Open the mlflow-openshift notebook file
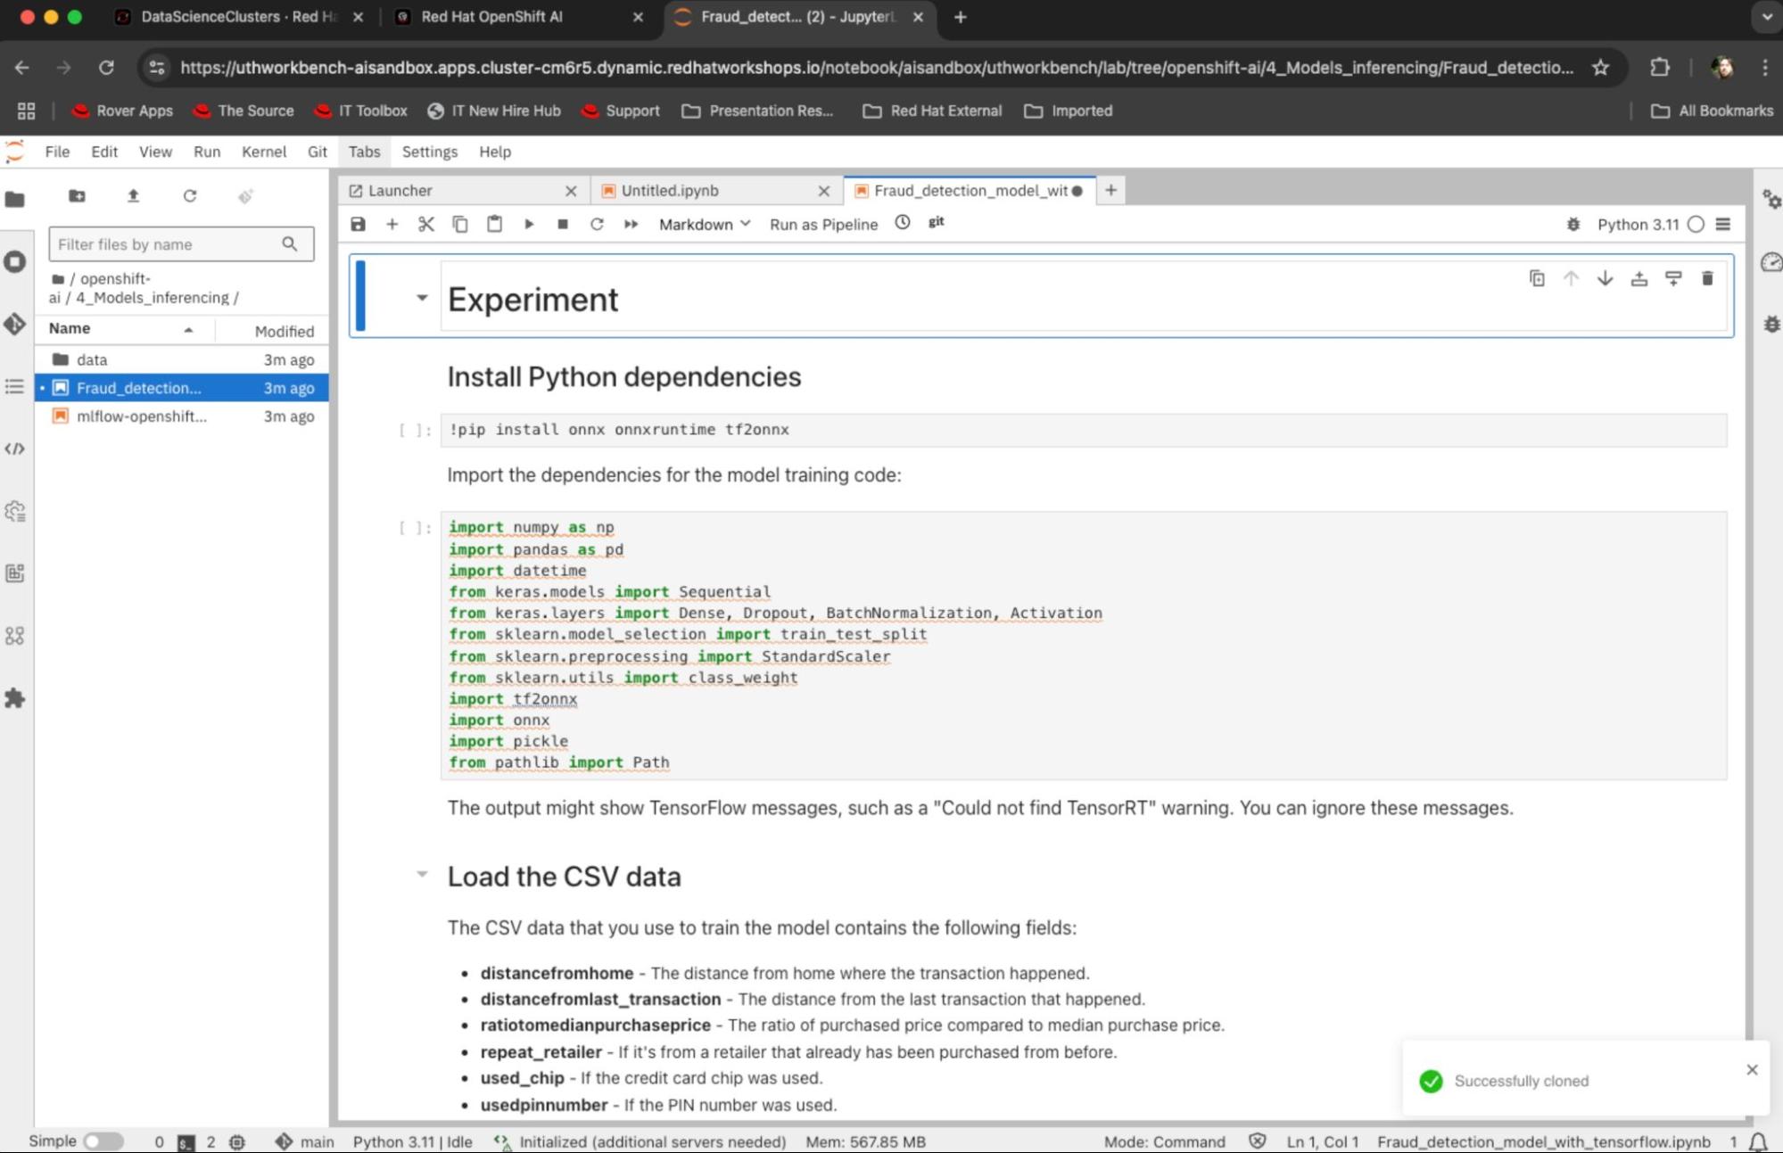Screen dimensions: 1783x1153 141,416
